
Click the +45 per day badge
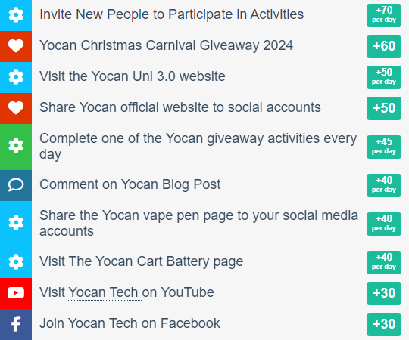point(384,147)
